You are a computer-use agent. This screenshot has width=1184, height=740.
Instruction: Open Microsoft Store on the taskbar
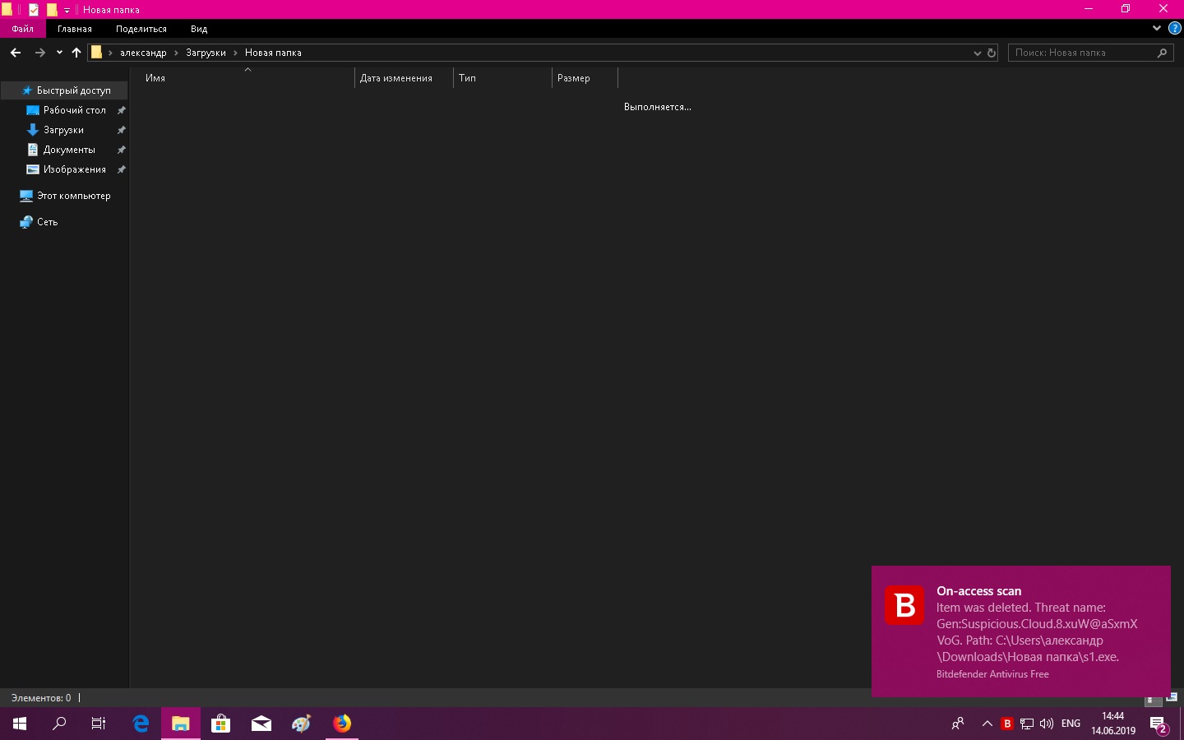pyautogui.click(x=220, y=724)
